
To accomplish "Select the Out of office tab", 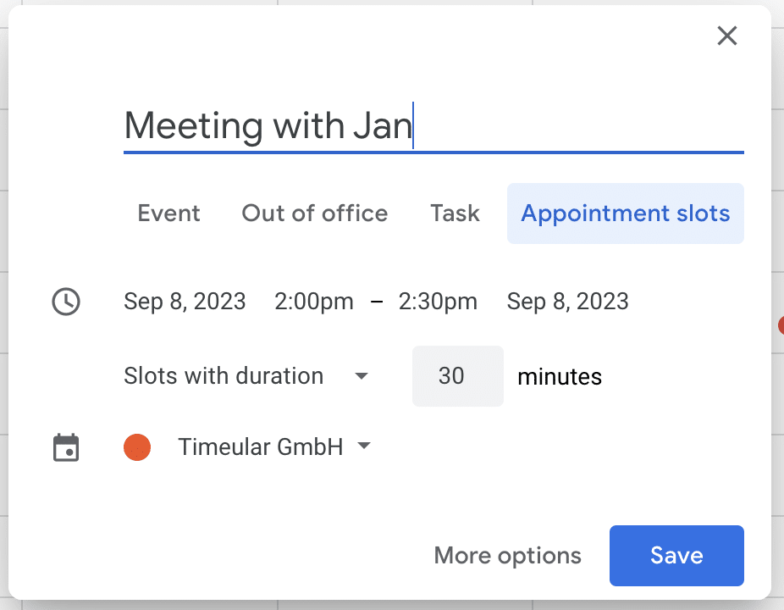I will coord(315,213).
